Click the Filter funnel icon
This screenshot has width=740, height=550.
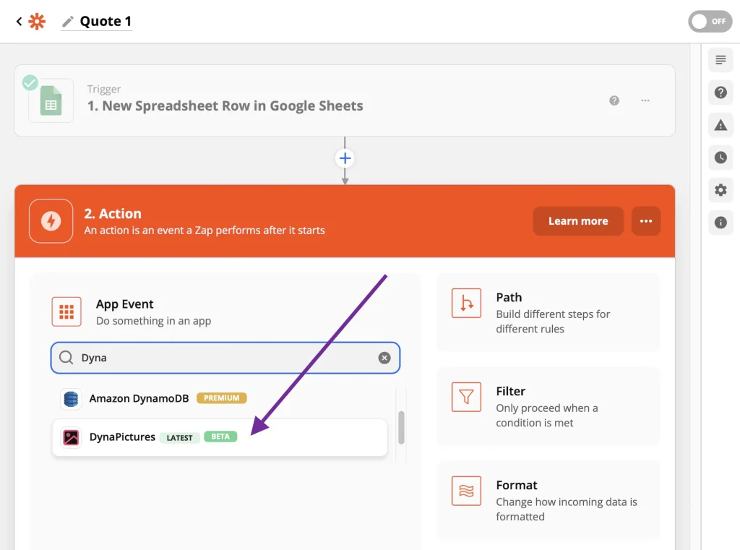(x=466, y=397)
